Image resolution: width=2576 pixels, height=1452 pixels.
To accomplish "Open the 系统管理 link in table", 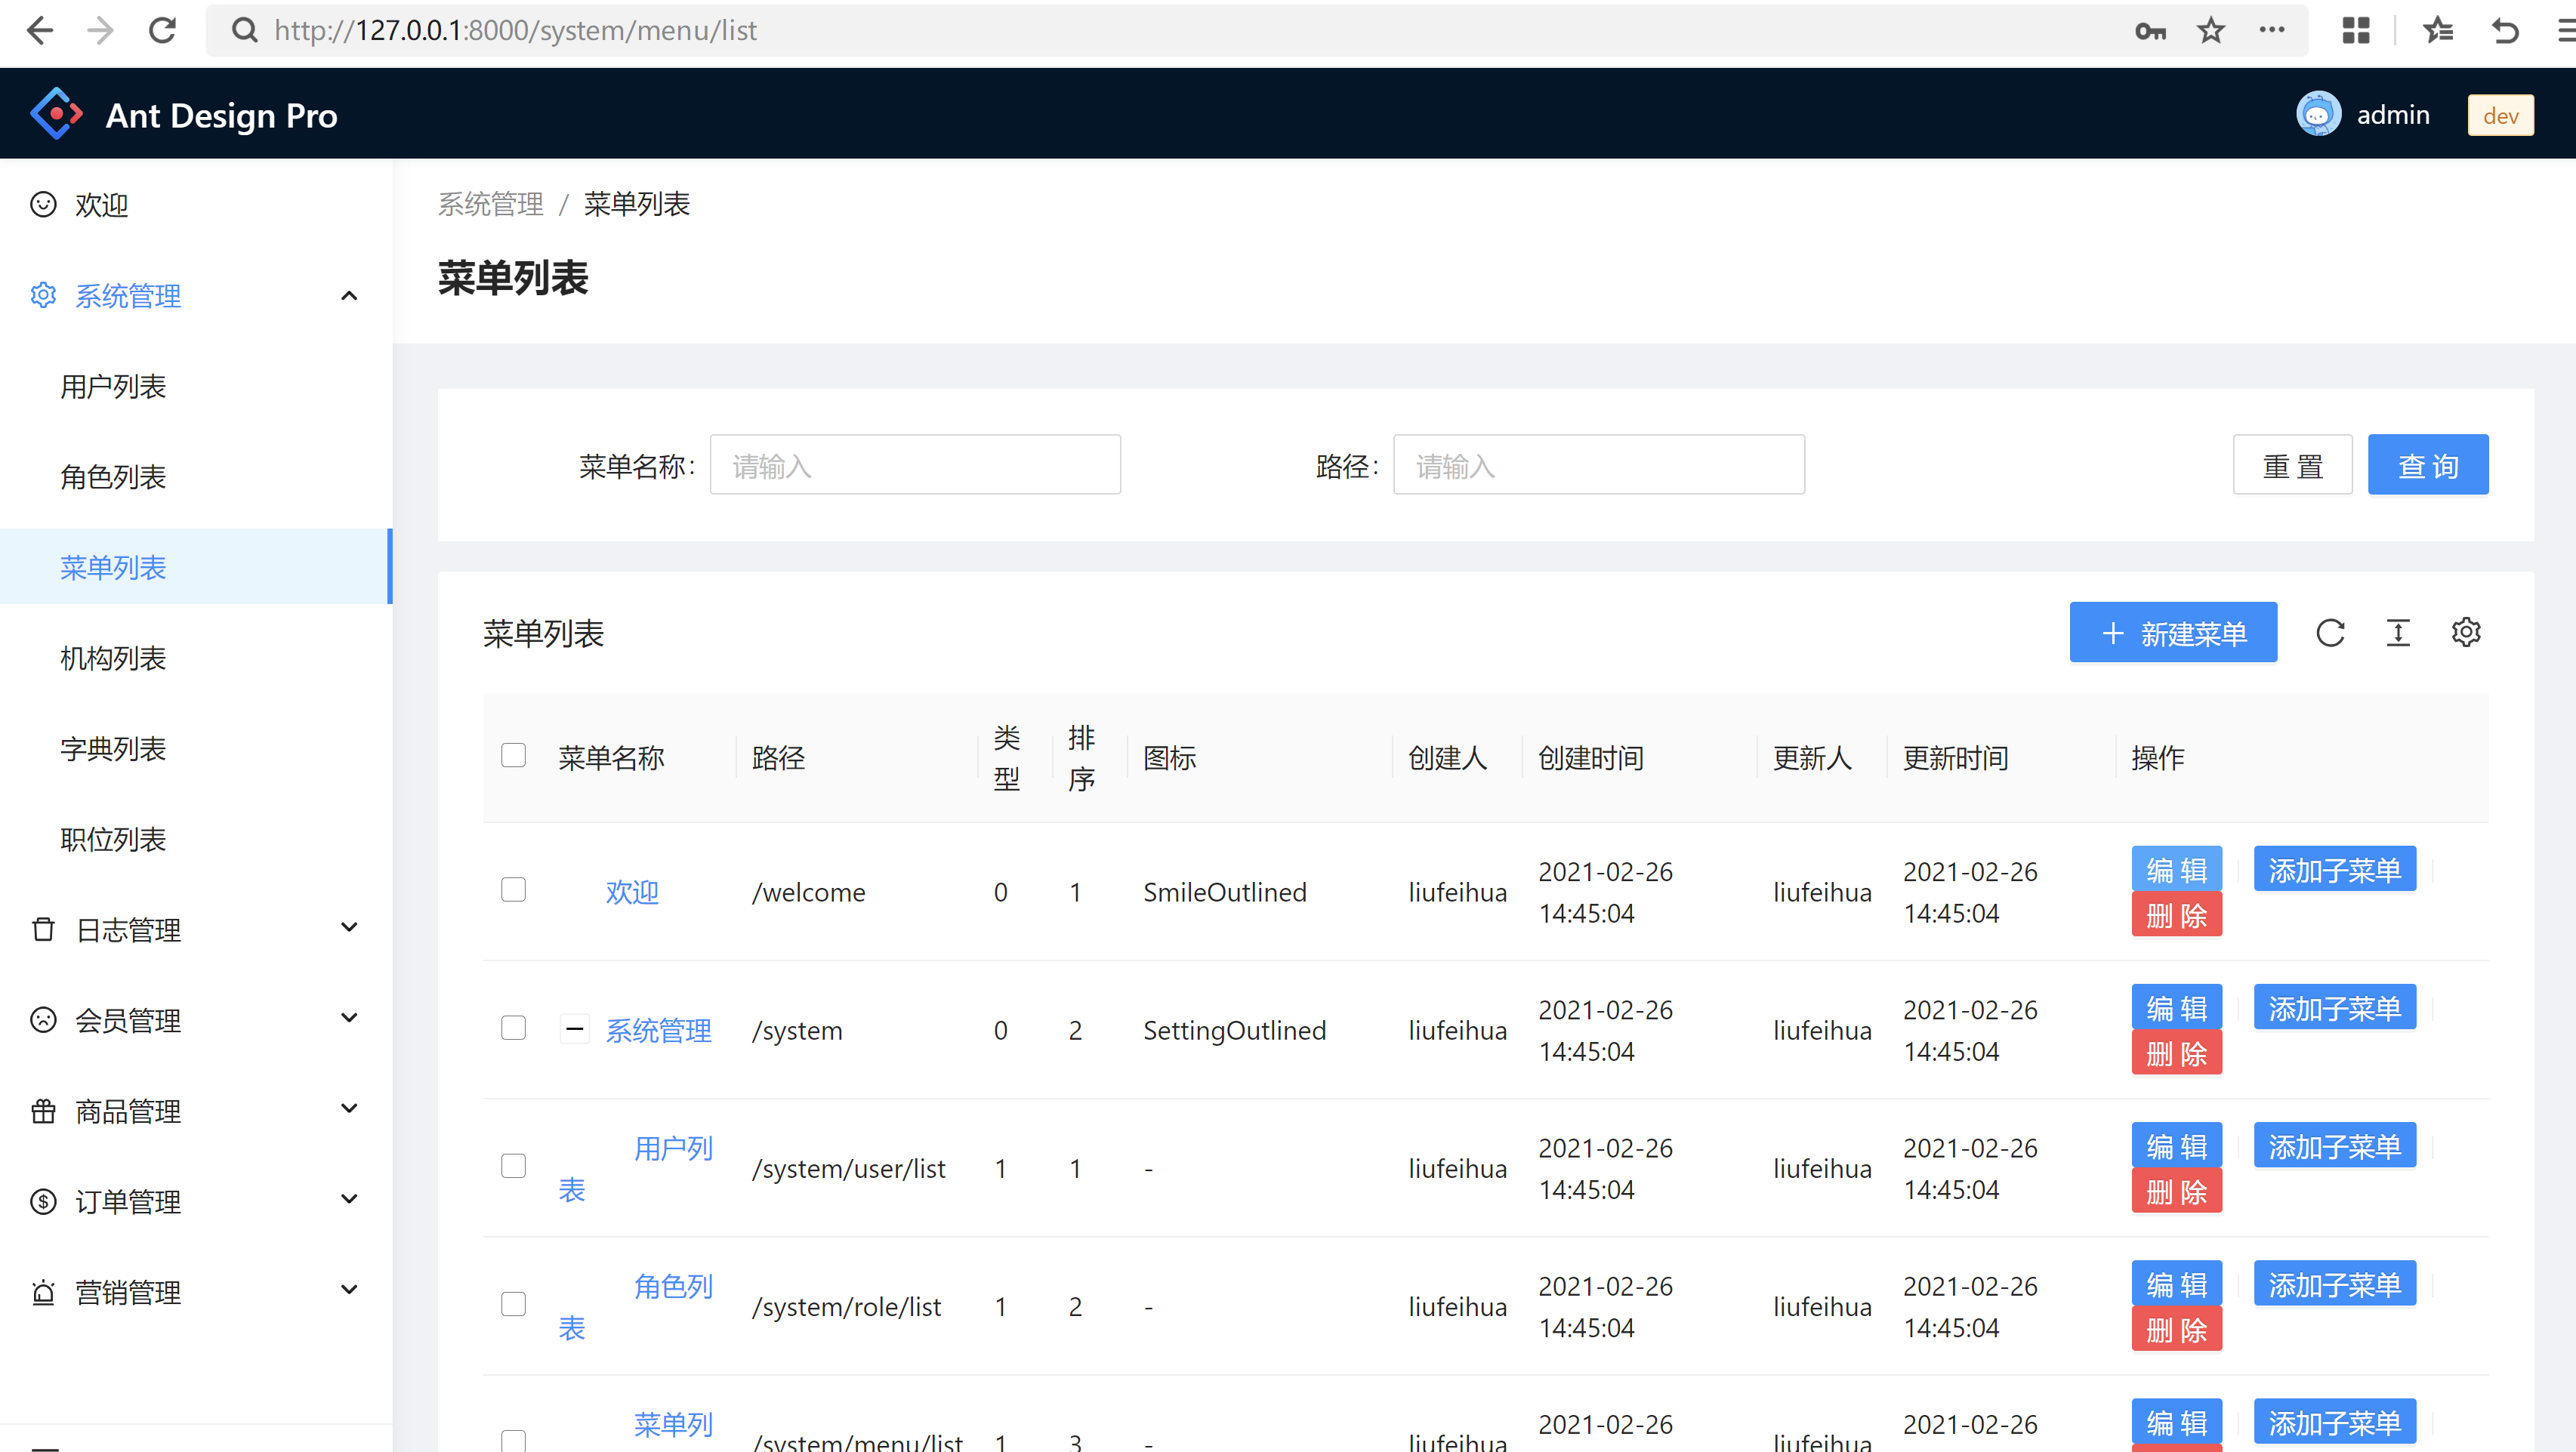I will [x=658, y=1030].
